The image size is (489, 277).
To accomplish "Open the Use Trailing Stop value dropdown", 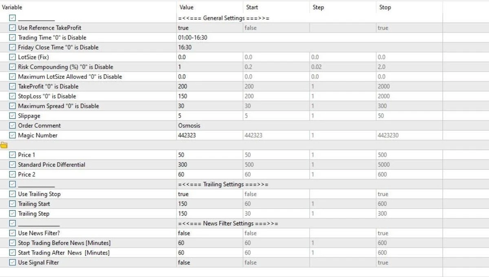I will click(209, 194).
